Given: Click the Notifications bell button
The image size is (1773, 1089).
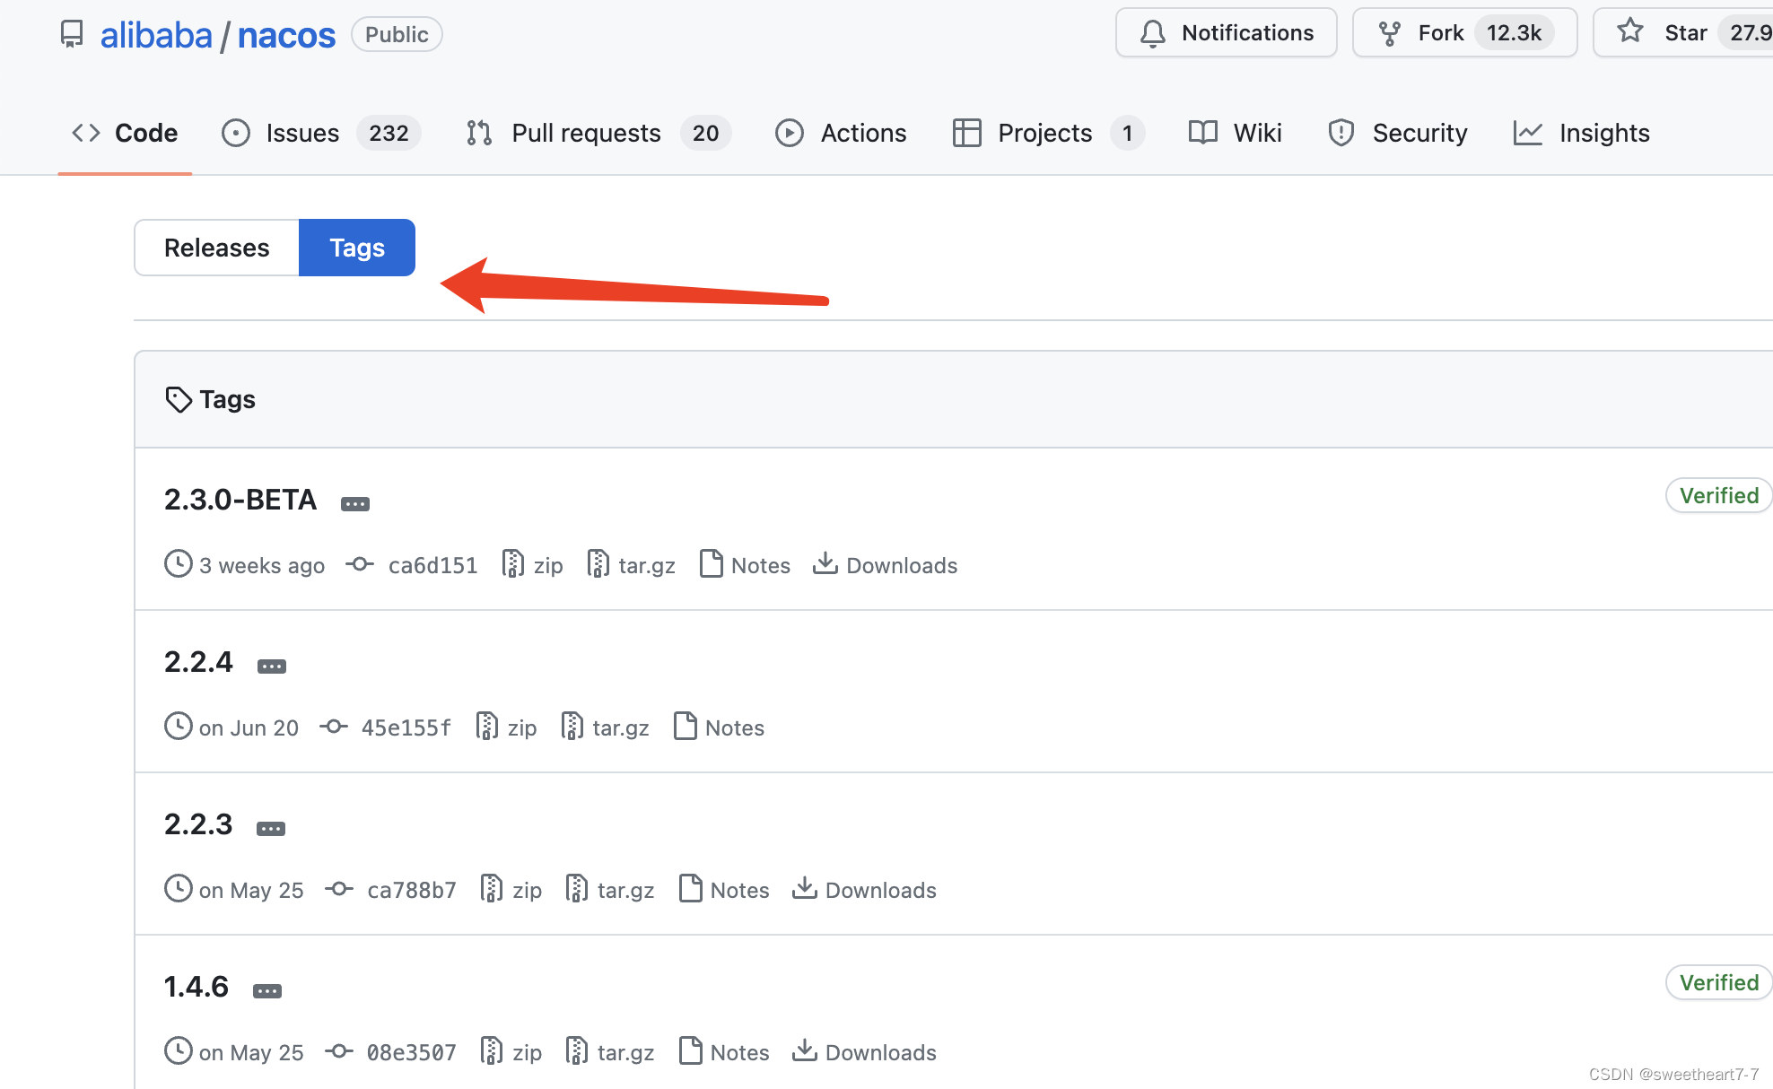Looking at the screenshot, I should [x=1226, y=32].
